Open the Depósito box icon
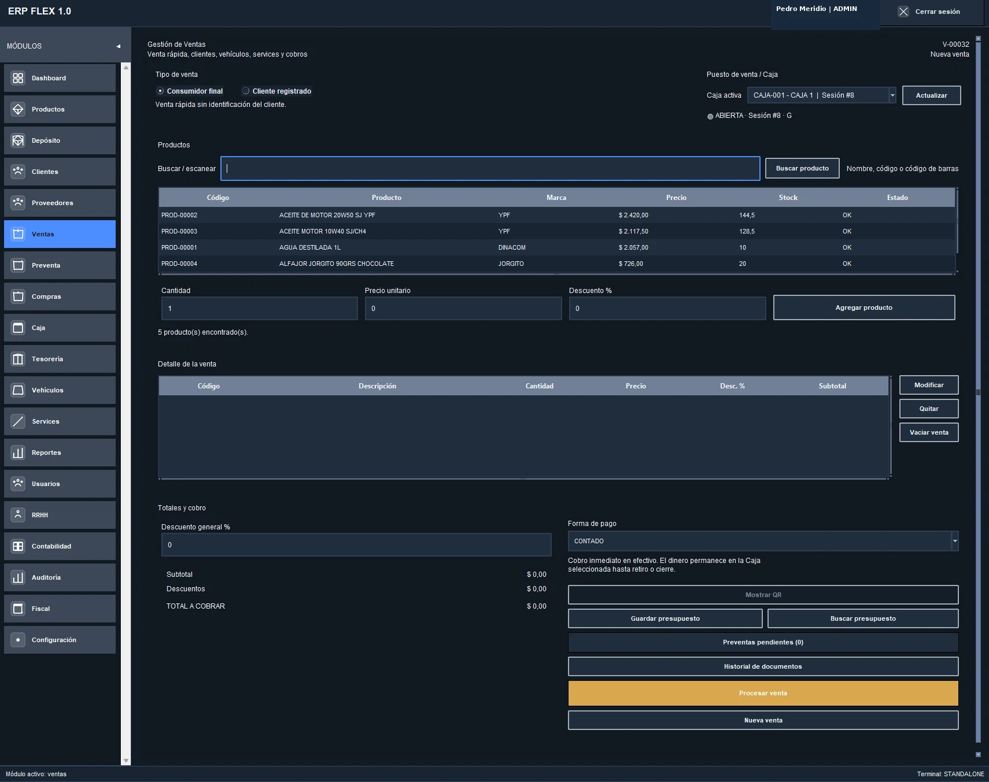This screenshot has height=782, width=989. tap(18, 140)
